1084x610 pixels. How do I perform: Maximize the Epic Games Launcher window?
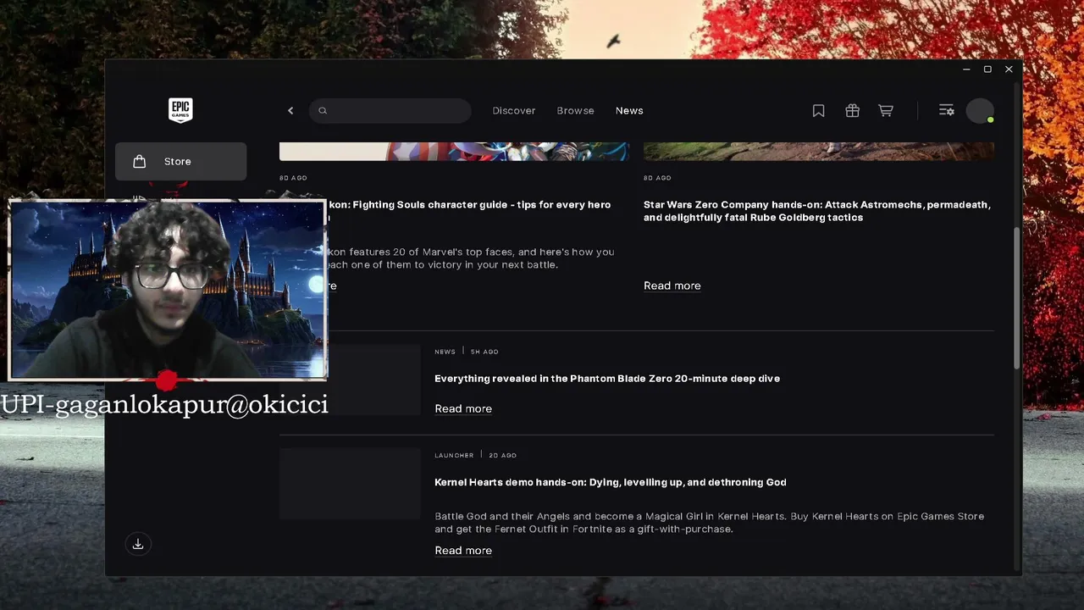[x=987, y=69]
